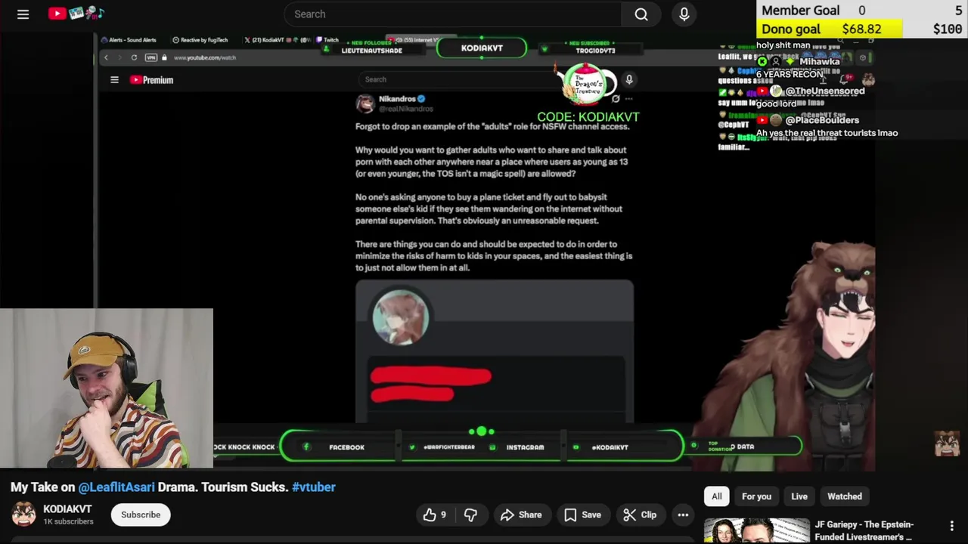Click the INSTAGRAM overlay label
The image size is (968, 544).
tap(525, 447)
